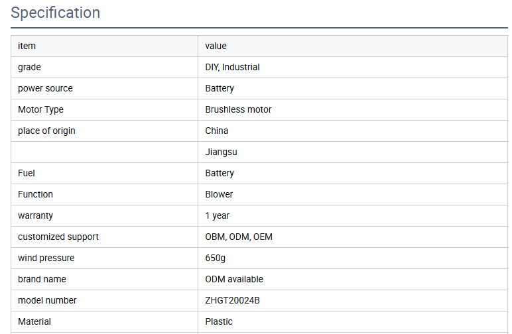Select the 'Plastic' material value
This screenshot has width=512, height=334.
tap(219, 321)
